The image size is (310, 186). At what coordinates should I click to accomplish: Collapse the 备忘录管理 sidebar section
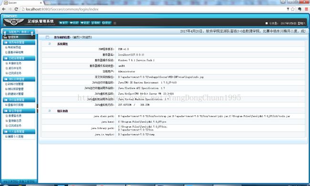pyautogui.click(x=19, y=111)
